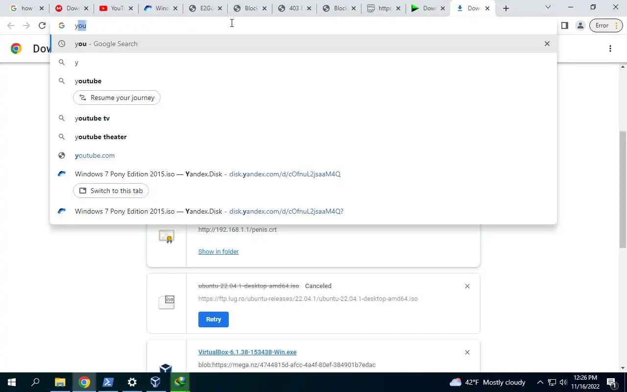Open the Windows Start menu
Screen dimensions: 627x392
[12, 382]
